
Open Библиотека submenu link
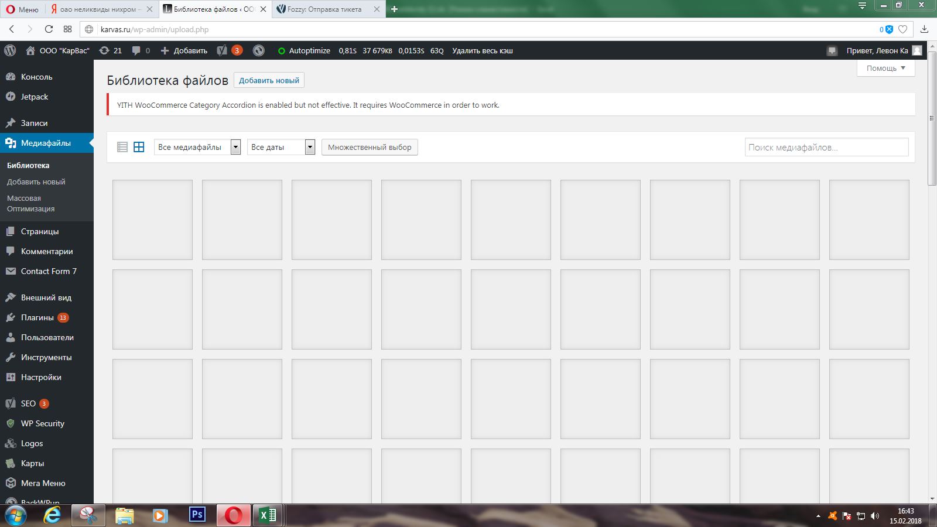28,165
